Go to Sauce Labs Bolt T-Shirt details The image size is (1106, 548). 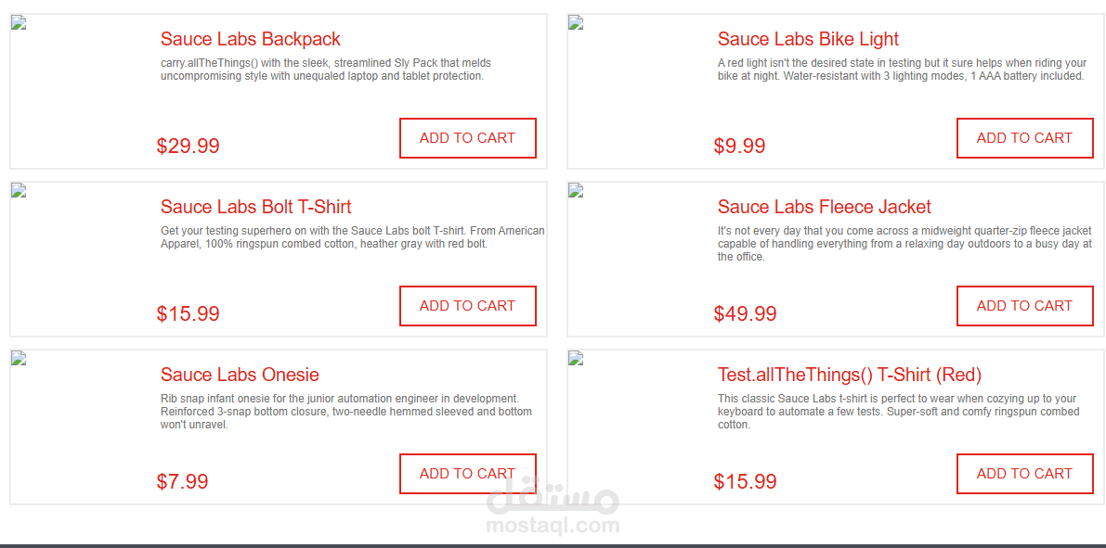click(x=255, y=207)
